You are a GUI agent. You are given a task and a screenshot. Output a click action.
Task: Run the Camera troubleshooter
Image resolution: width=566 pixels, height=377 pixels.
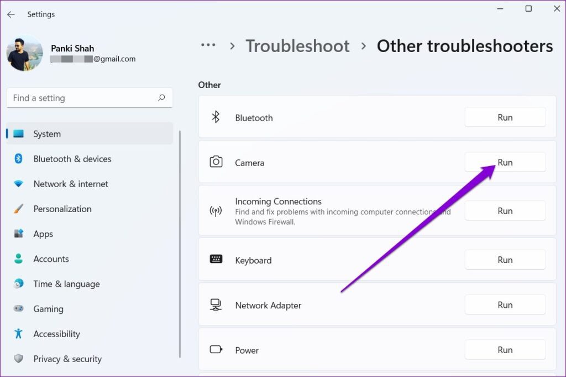[x=505, y=162]
